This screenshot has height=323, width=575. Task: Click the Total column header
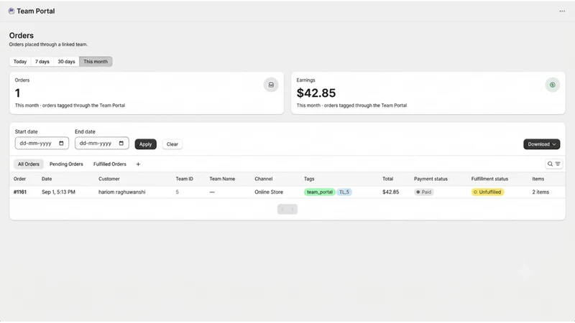tap(387, 179)
